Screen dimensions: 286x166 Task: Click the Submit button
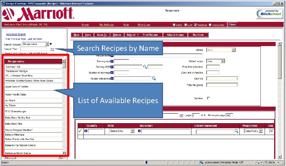pos(131,35)
